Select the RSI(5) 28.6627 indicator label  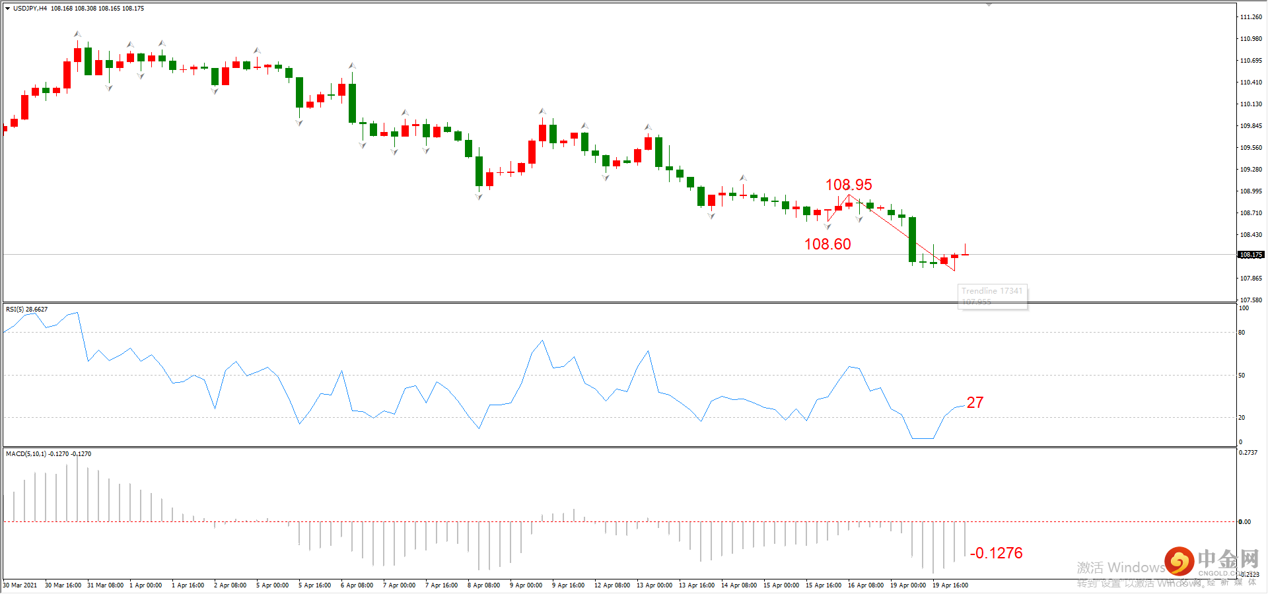click(27, 309)
